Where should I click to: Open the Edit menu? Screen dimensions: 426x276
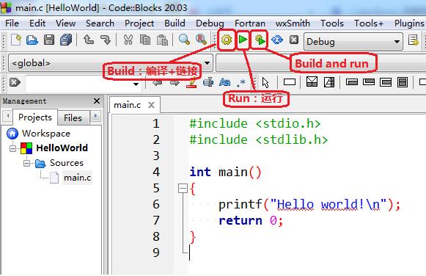[37, 23]
